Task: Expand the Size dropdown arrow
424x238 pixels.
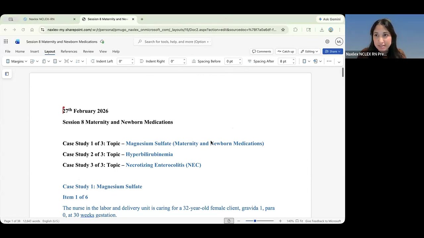Action: pos(48,61)
